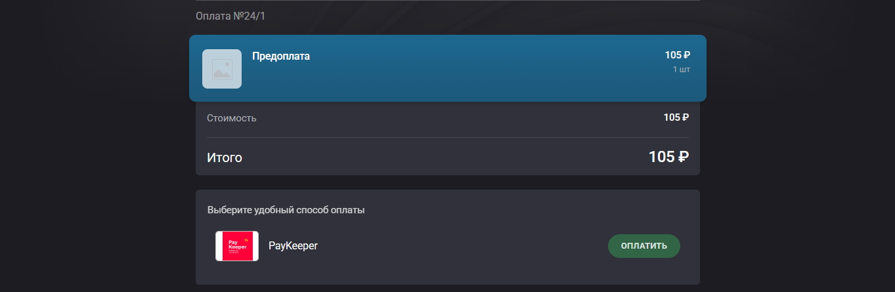Screen dimensions: 895x292
Task: Click the mountain picture icon in the placeholder
Action: tap(222, 70)
